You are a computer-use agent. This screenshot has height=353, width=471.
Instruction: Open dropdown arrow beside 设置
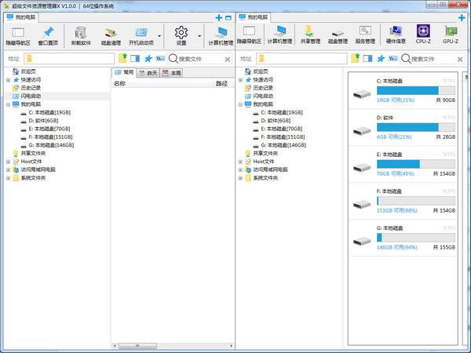coord(199,35)
